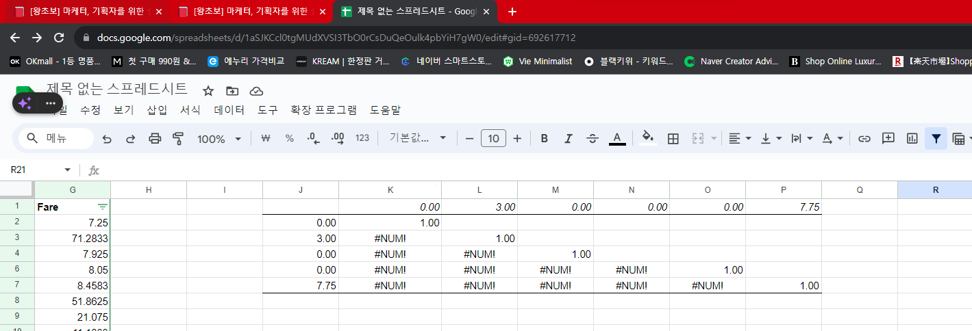Open the 도움말 menu
The image size is (972, 331).
coord(386,109)
